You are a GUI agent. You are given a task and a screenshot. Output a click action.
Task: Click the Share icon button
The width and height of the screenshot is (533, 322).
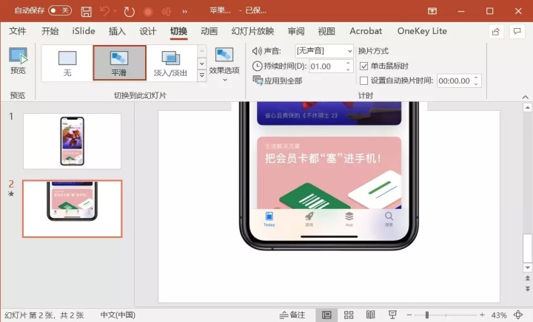495,32
